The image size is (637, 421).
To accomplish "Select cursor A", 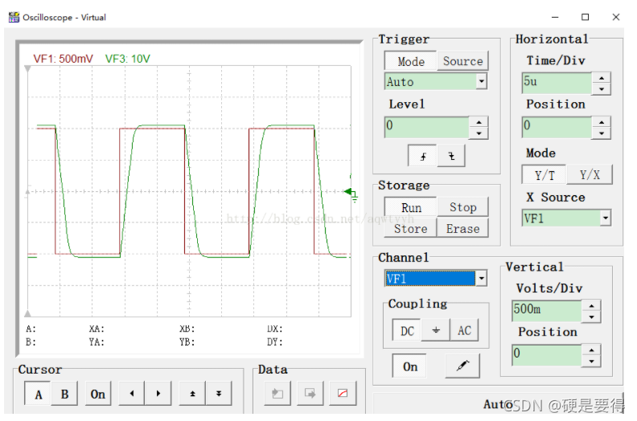I will point(38,394).
